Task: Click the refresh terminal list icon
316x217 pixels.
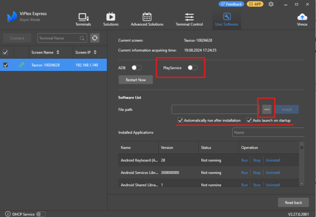Action: 94,38
